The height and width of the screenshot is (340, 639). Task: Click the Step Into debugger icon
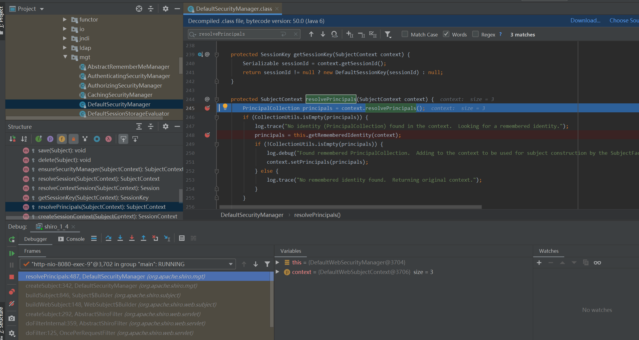tap(120, 238)
